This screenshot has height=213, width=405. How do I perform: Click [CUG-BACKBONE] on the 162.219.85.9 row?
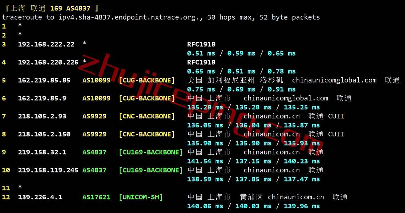pos(147,98)
